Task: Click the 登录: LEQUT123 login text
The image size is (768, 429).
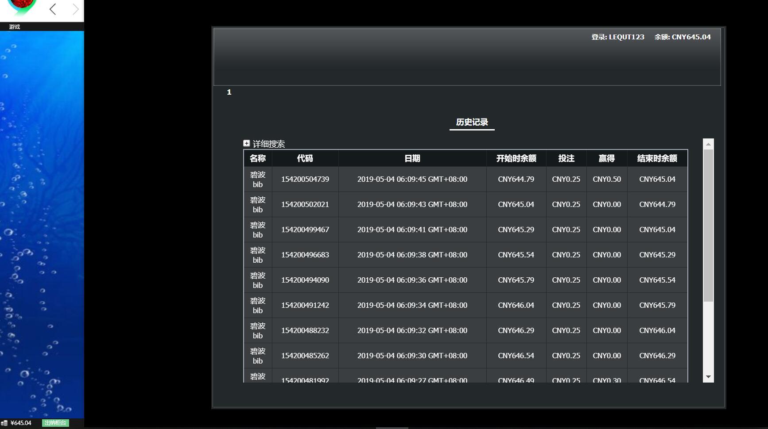Action: (618, 37)
